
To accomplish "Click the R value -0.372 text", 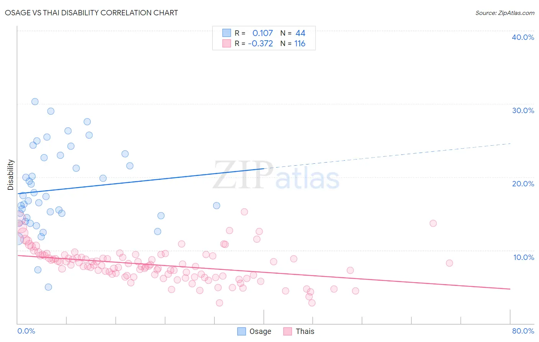I will 261,43.
